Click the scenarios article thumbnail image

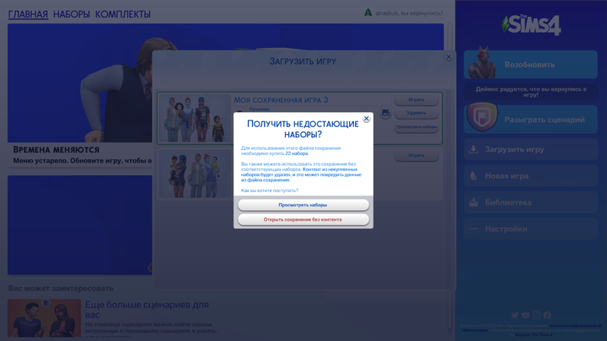point(45,317)
